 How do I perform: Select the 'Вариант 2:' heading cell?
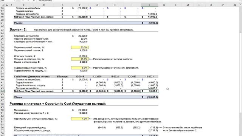click(x=18, y=29)
